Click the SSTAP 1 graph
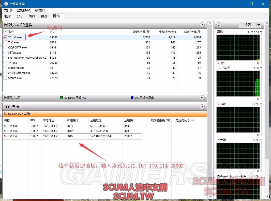Viewport: 271px width, 201px height. (x=238, y=120)
